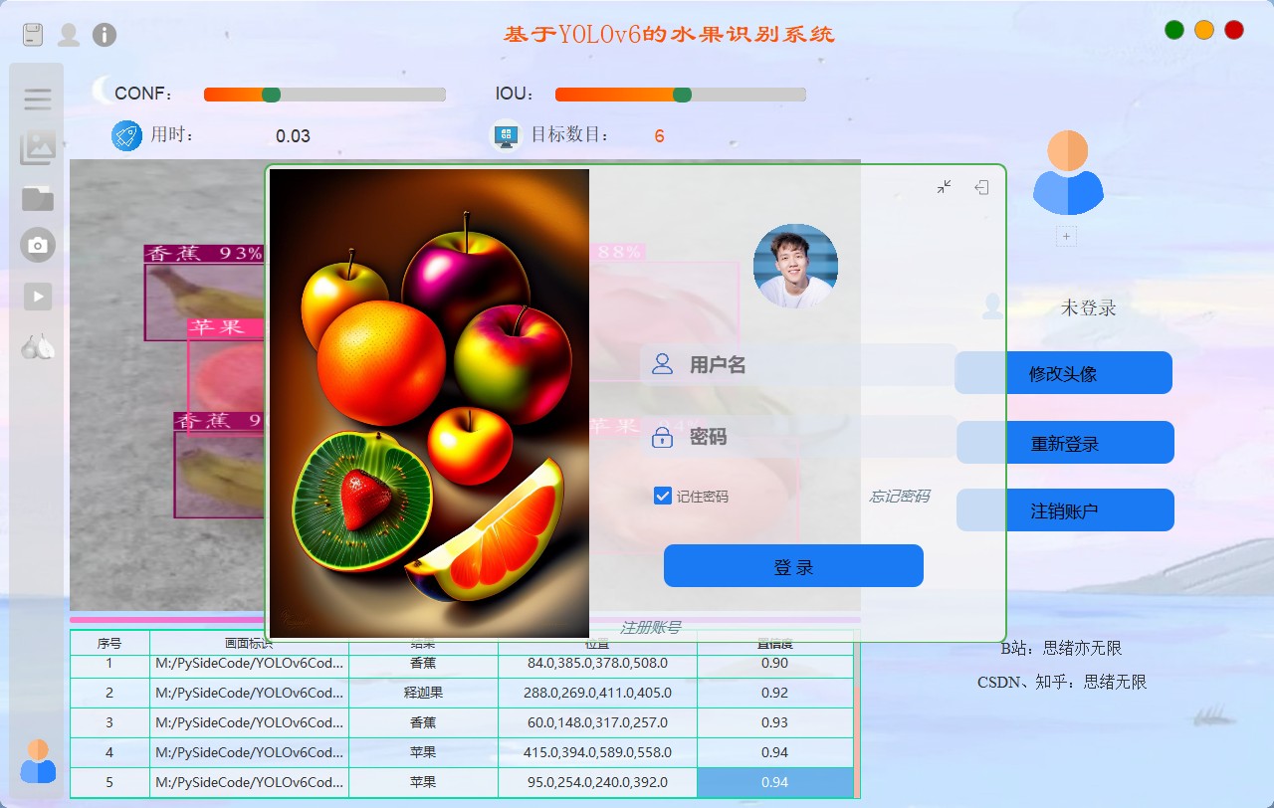1274x808 pixels.
Task: Click the elapsed time value 0.03
Action: pos(293,136)
